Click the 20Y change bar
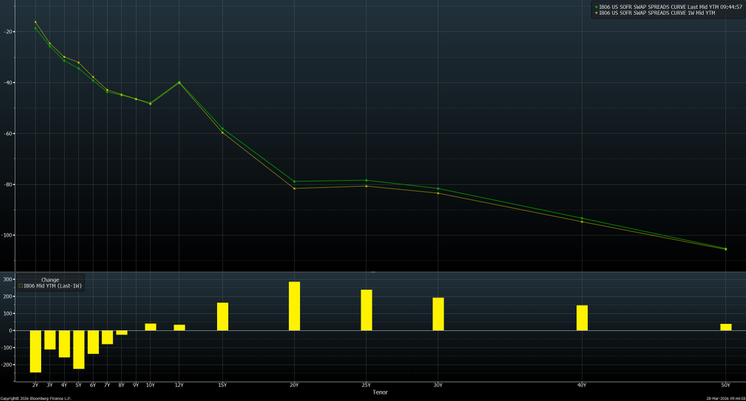The width and height of the screenshot is (746, 401). pyautogui.click(x=294, y=306)
